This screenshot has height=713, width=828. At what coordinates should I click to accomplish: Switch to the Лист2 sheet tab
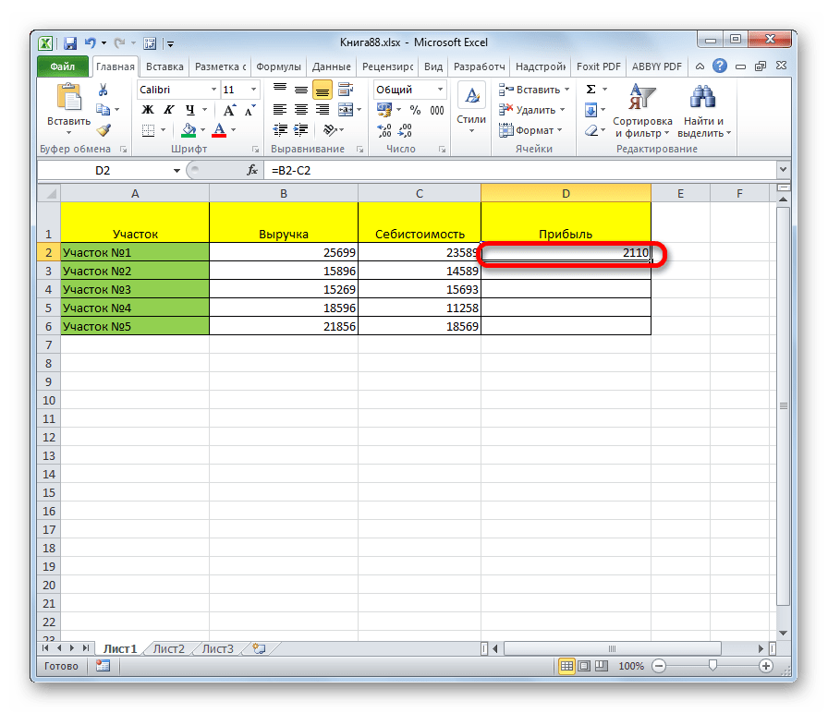(168, 648)
